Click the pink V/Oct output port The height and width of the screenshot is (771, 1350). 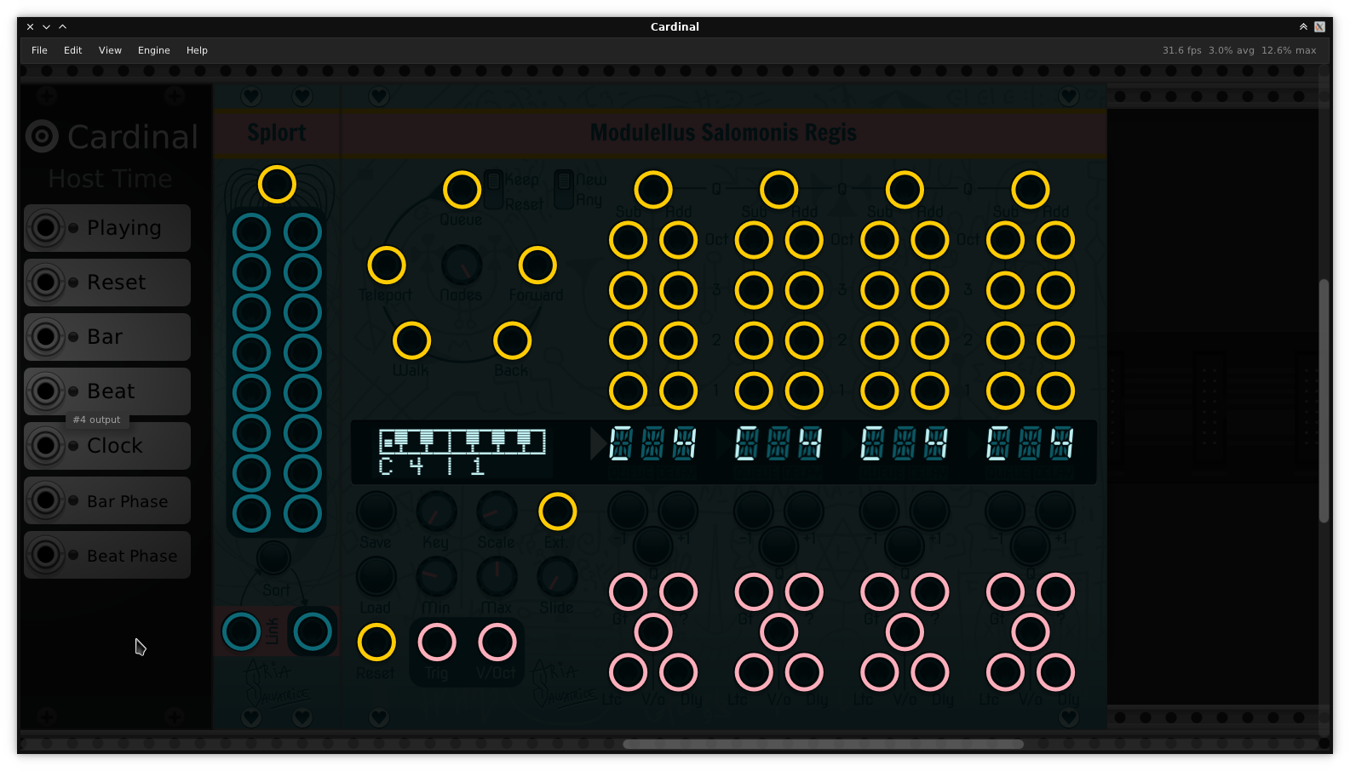tap(497, 642)
